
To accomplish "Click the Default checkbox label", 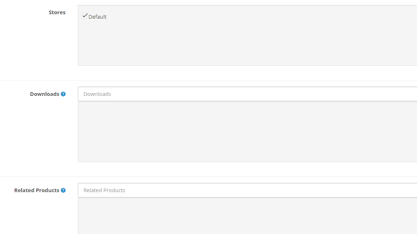I will [97, 17].
